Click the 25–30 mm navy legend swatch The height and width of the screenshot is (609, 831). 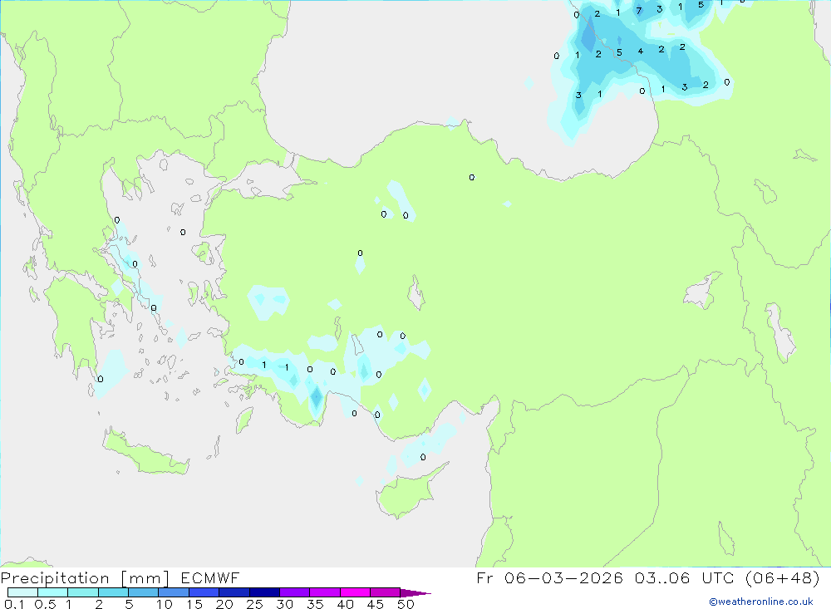[264, 592]
